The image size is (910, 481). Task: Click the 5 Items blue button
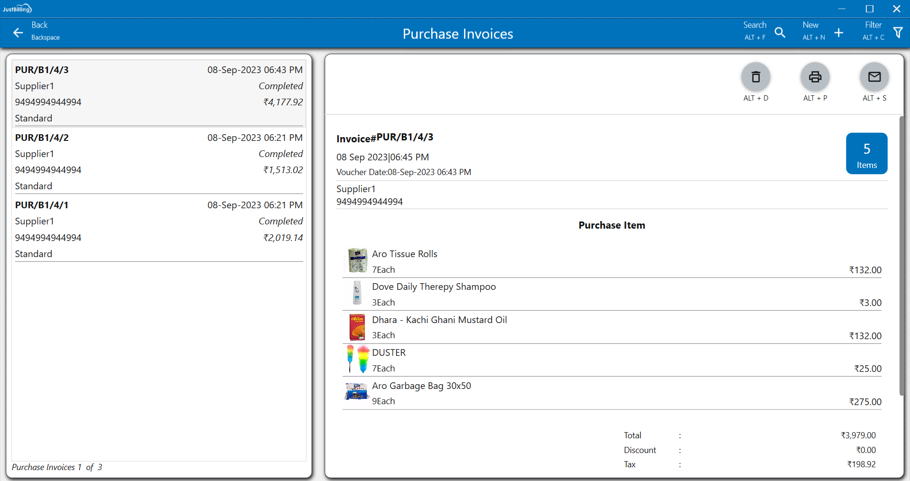tap(866, 154)
